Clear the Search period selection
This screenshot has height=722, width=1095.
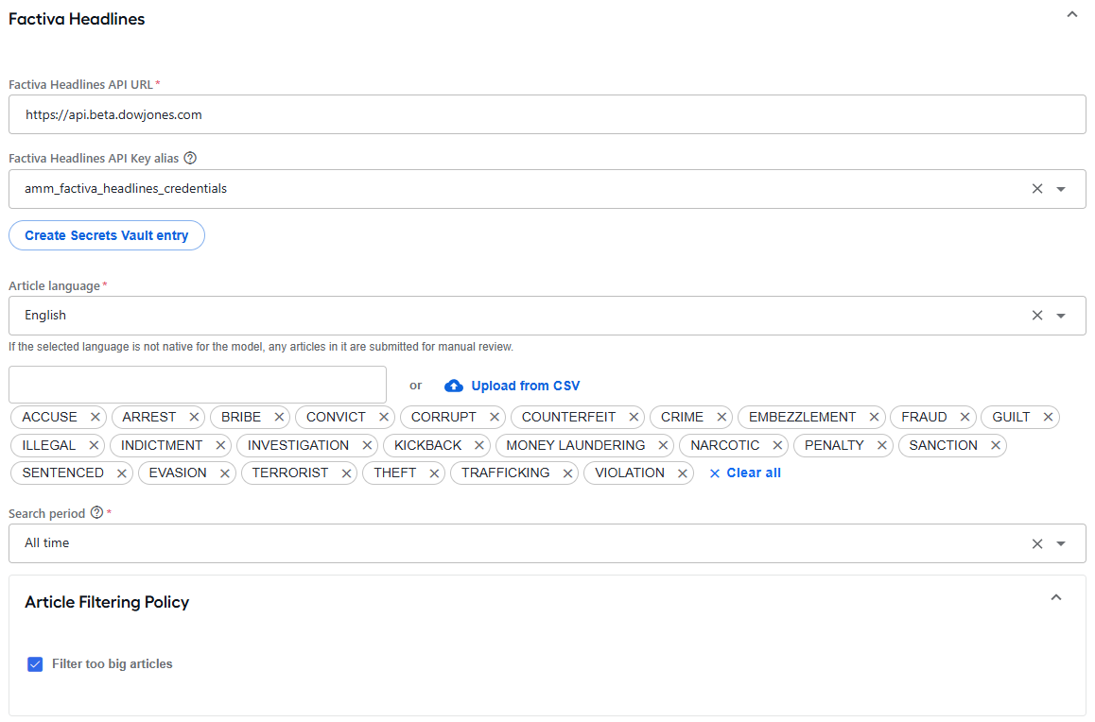click(1037, 543)
